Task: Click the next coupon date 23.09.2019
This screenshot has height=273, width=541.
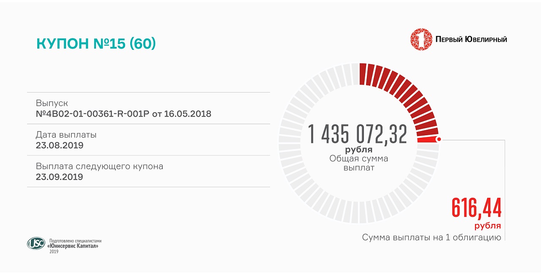Action: pyautogui.click(x=59, y=177)
